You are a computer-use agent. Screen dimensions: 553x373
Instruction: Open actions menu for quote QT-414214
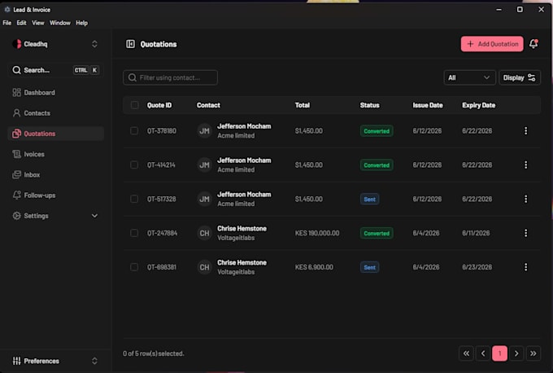(x=525, y=165)
